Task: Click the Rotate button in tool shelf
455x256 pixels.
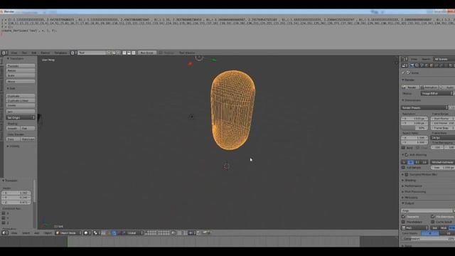Action: pyautogui.click(x=21, y=70)
